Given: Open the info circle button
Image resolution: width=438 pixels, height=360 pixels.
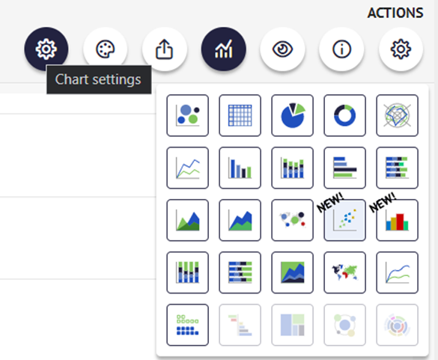Looking at the screenshot, I should (x=341, y=49).
